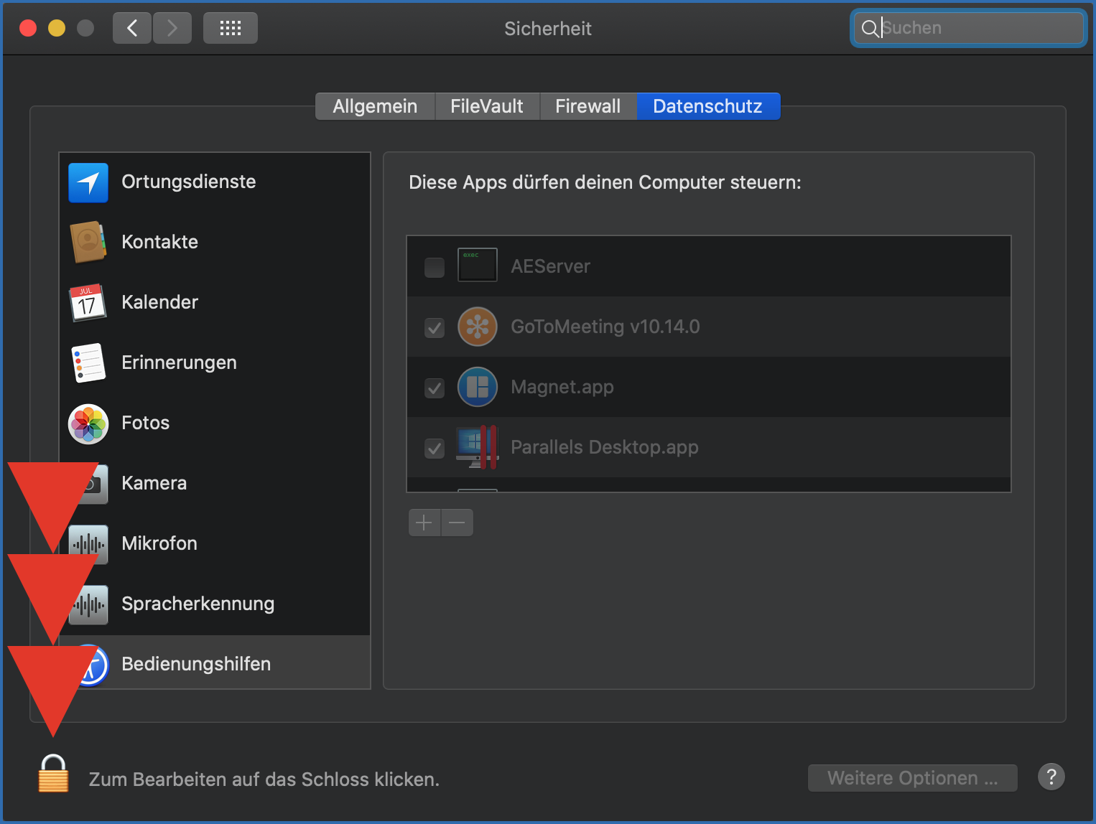
Task: Click the Erinnerungen list icon
Action: click(88, 363)
